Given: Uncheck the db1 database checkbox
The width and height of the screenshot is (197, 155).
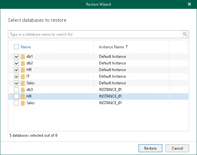Looking at the screenshot, I should [16, 57].
